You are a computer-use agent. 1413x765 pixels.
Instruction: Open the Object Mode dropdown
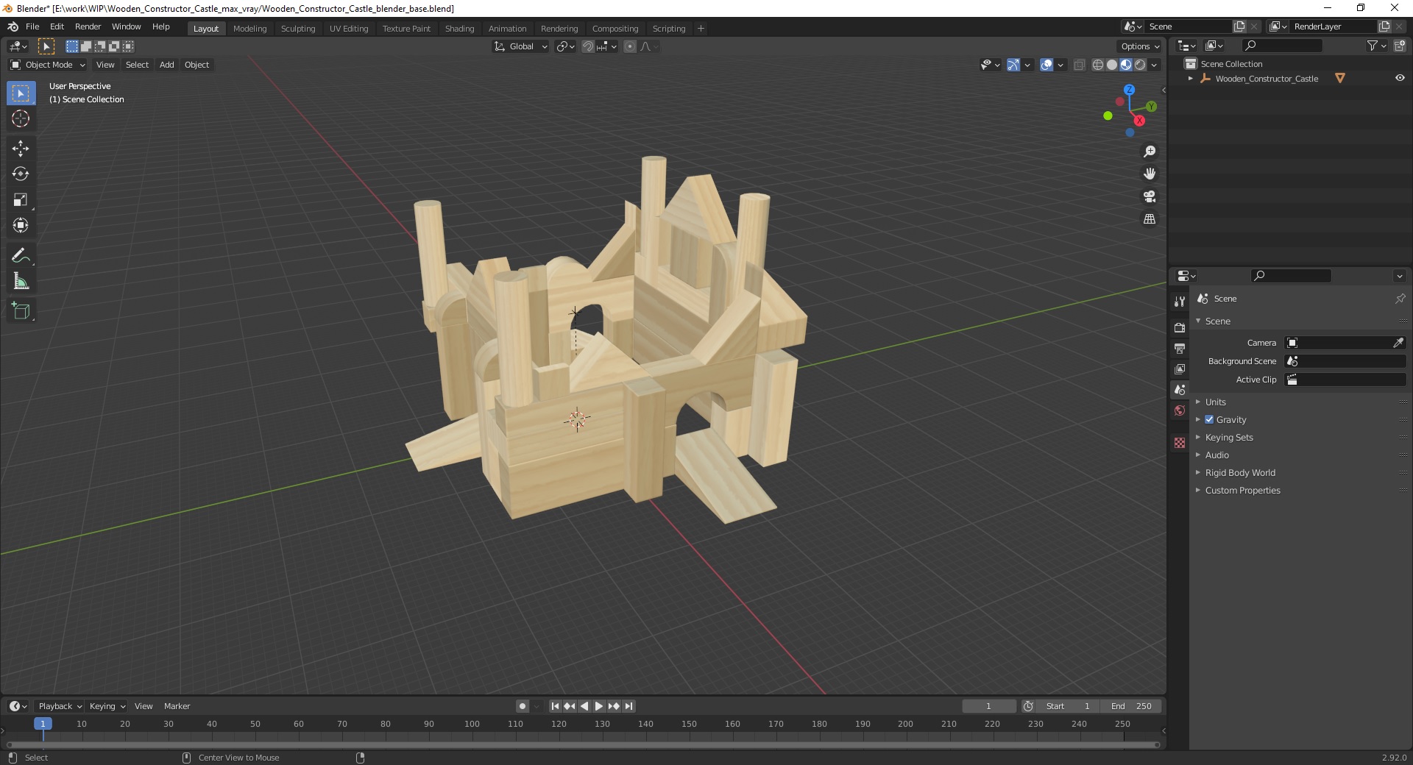point(48,65)
